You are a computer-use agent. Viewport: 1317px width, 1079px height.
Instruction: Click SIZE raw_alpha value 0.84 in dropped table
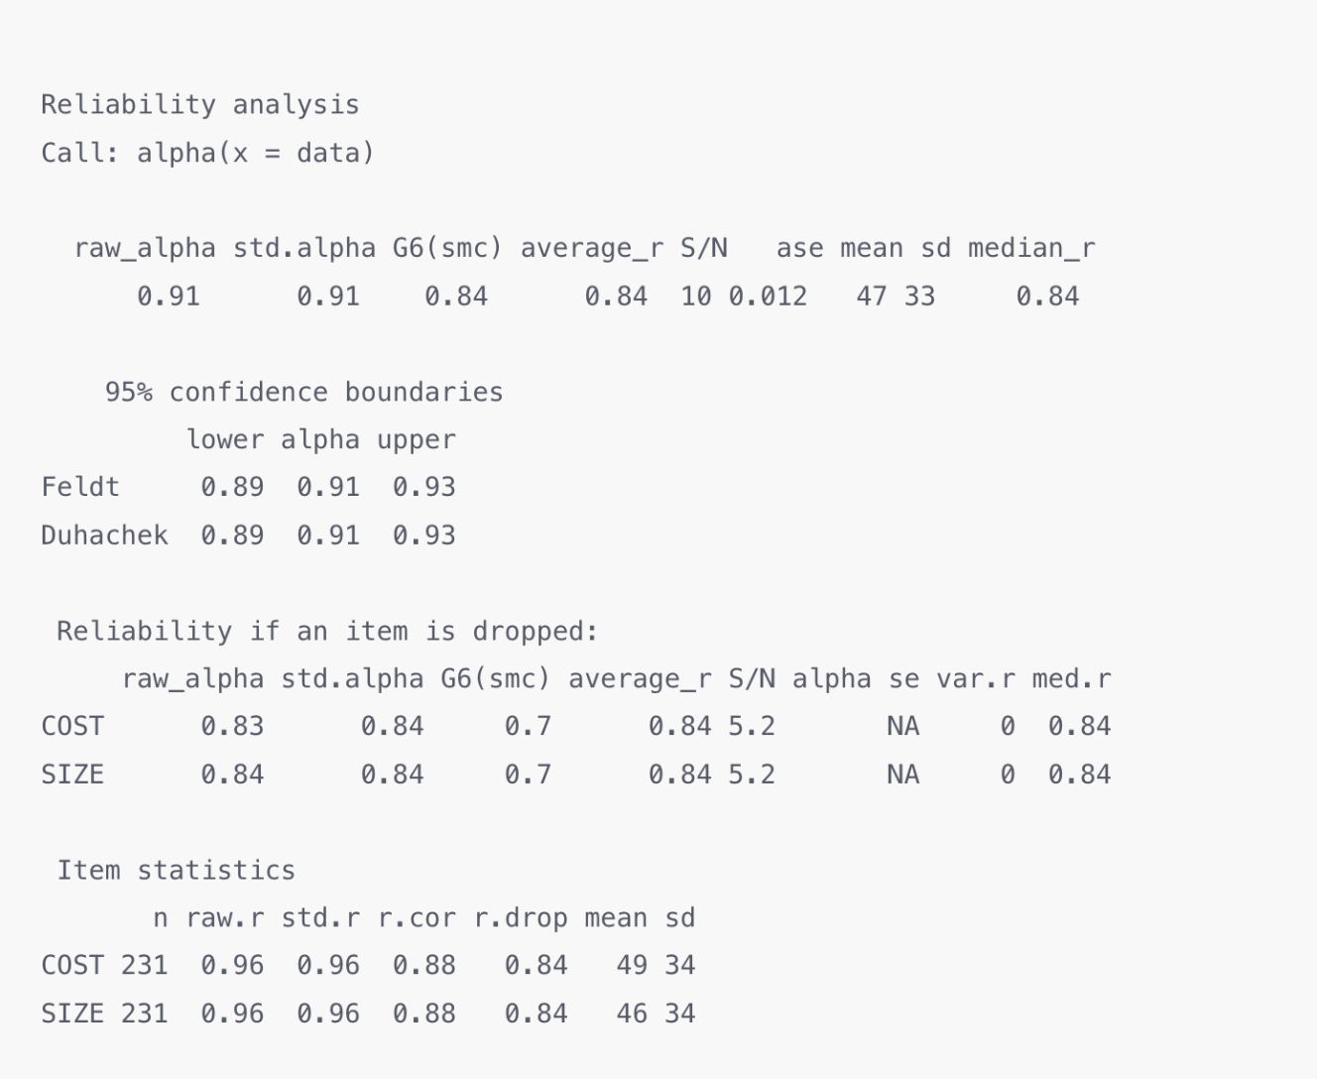[x=232, y=775]
